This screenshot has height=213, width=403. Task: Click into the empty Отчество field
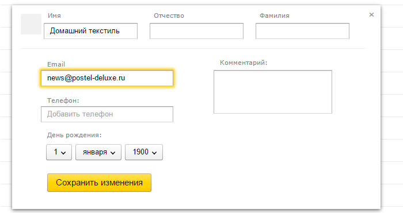197,31
